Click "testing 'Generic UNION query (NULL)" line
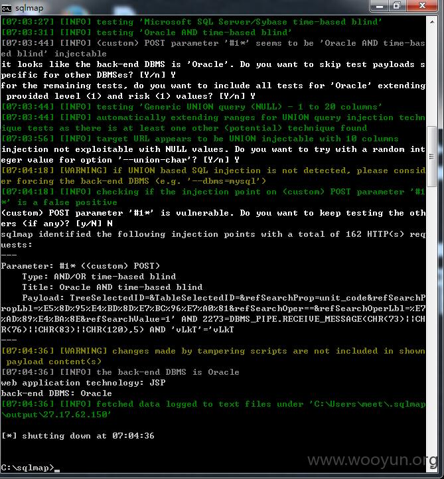444x479 pixels. click(191, 107)
